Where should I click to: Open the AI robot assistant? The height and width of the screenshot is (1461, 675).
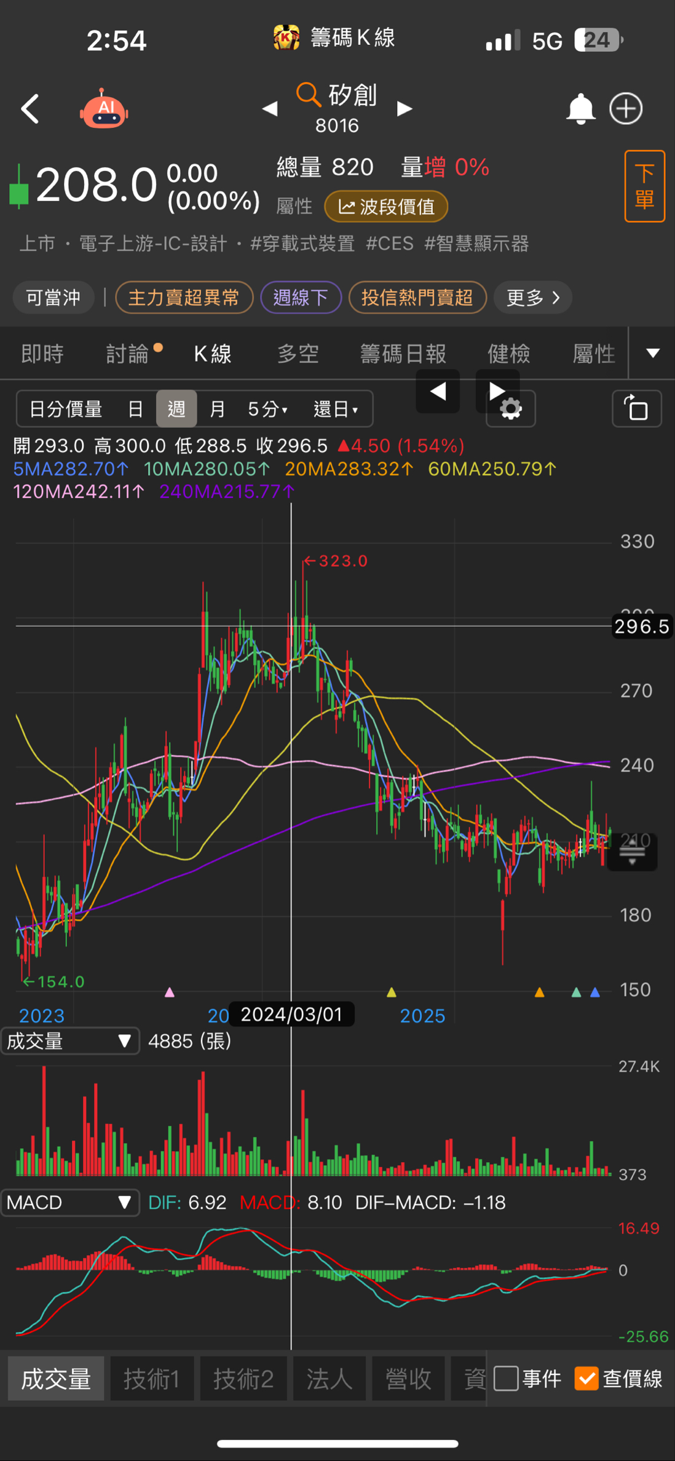[104, 109]
